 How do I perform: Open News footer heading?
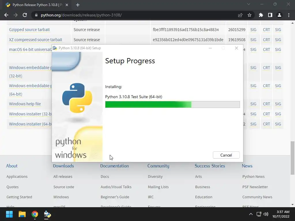247,166
